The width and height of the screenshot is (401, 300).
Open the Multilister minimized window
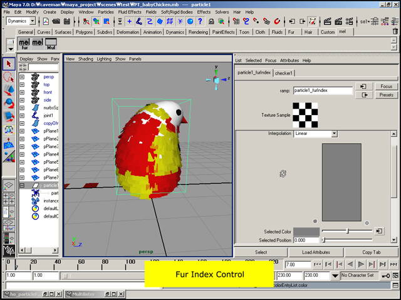click(x=83, y=294)
